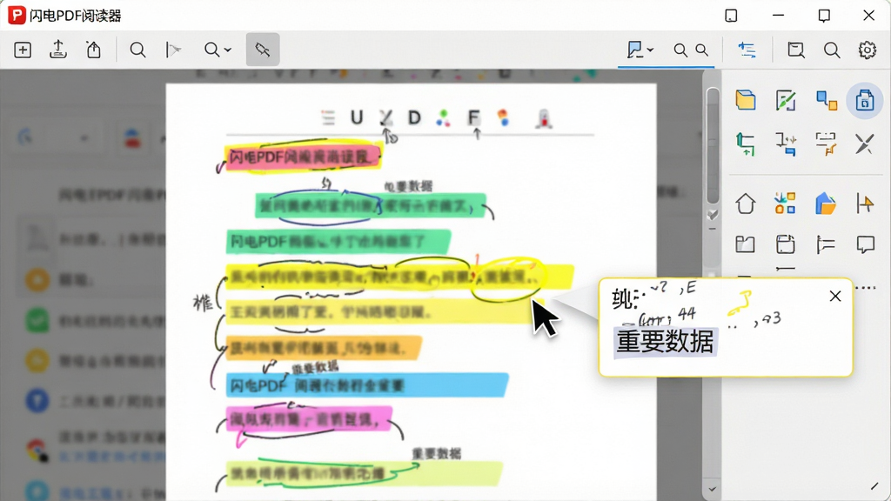Screen dimensions: 891x501
Task: Click the align lines icon in side panel
Action: 826,244
